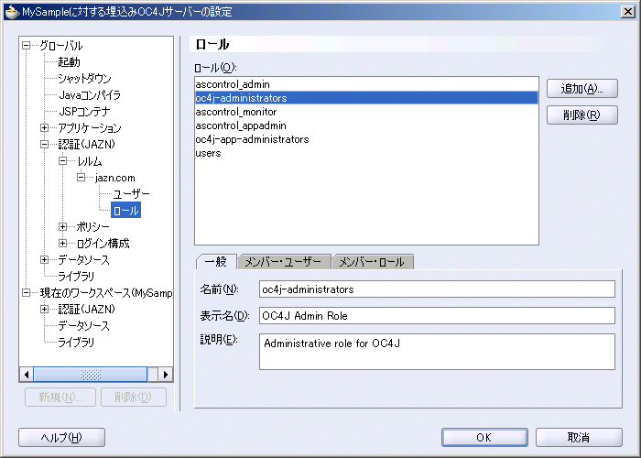Select ロール under jazn.com

point(126,210)
